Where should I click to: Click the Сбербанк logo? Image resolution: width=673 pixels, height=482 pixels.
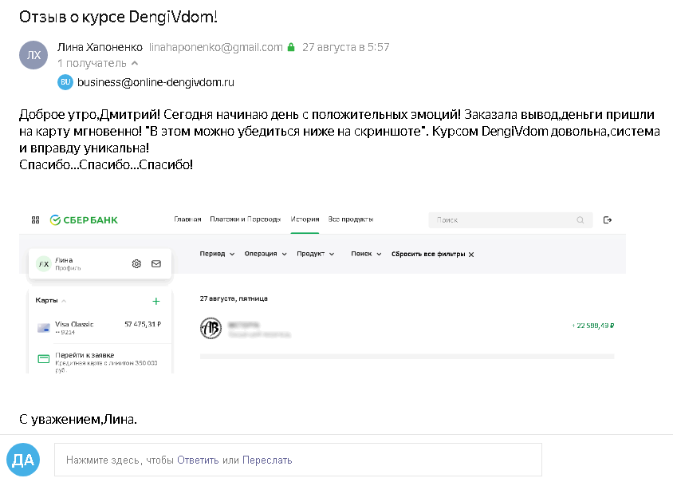coord(84,220)
